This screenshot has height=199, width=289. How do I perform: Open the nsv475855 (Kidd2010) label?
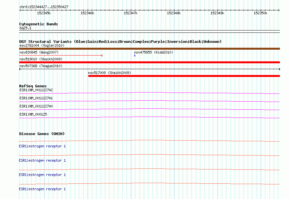point(154,52)
